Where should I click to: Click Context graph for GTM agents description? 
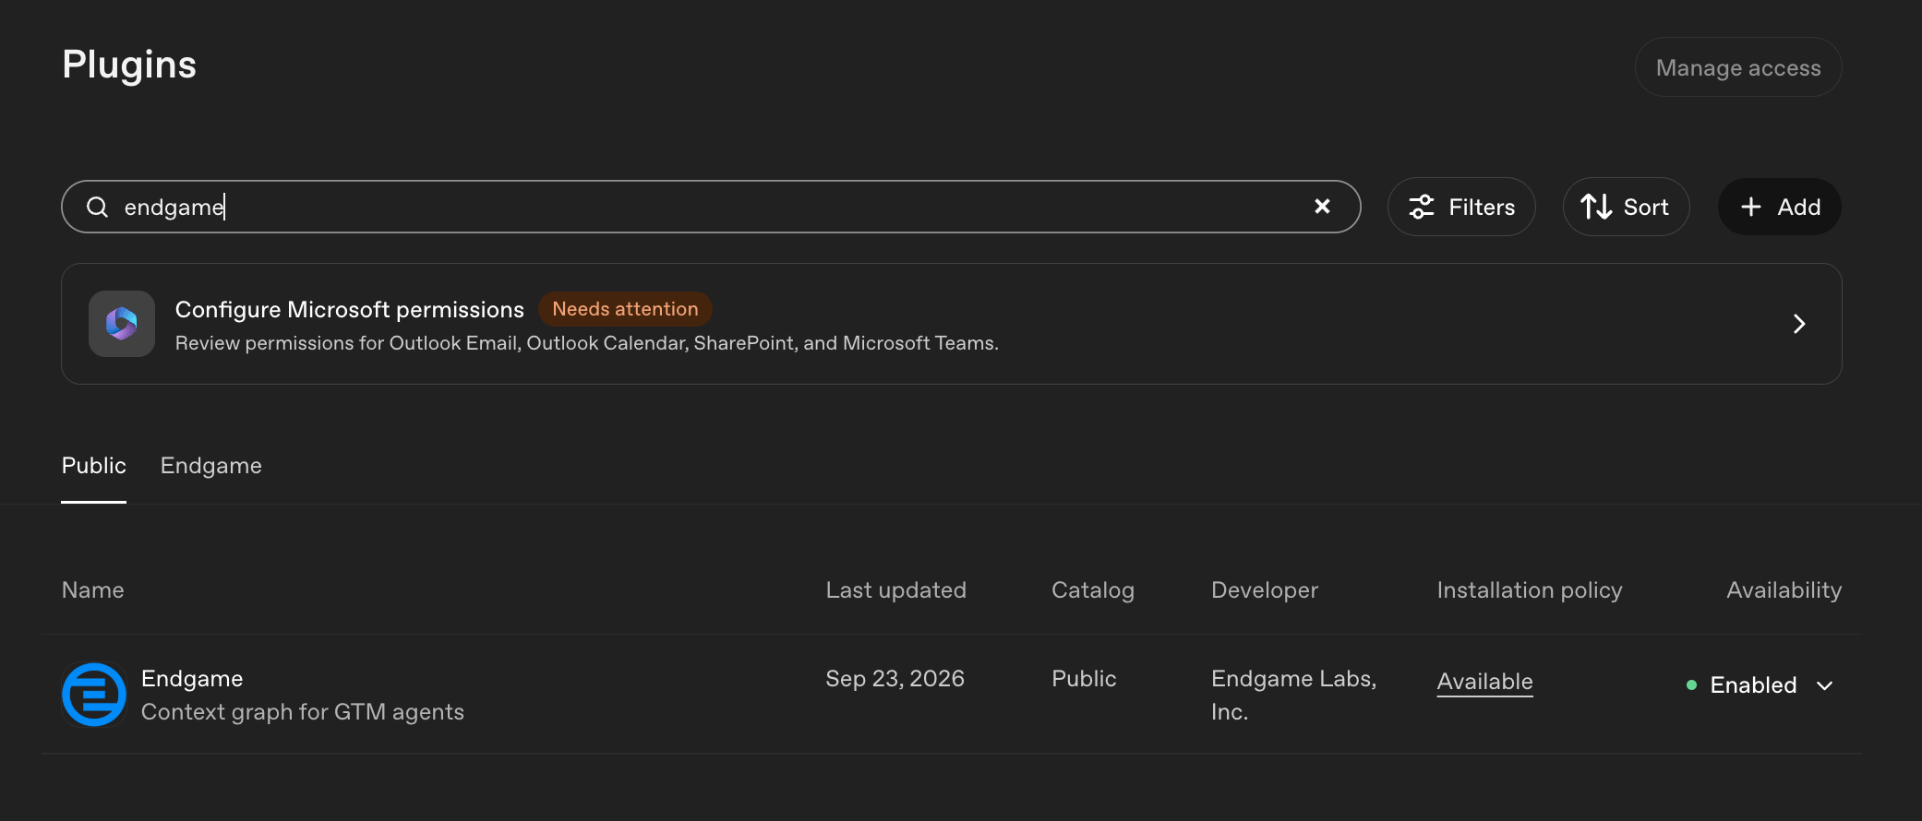click(303, 712)
